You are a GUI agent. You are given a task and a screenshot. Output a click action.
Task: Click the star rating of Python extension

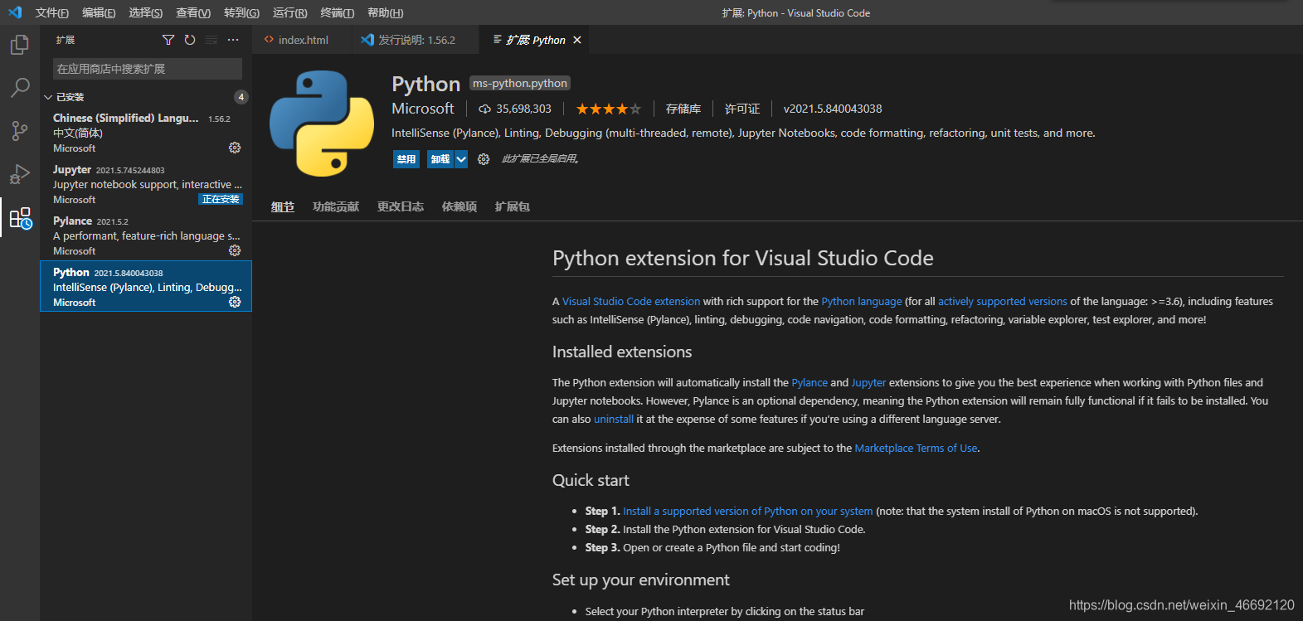pos(609,109)
